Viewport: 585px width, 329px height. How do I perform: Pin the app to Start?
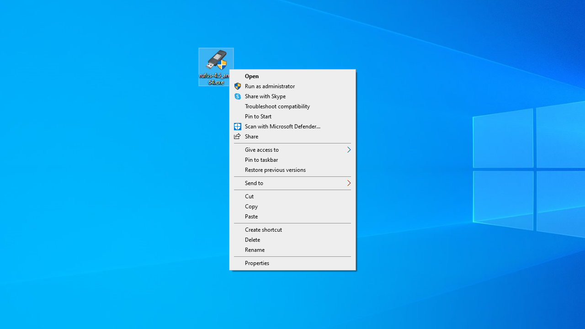[258, 117]
